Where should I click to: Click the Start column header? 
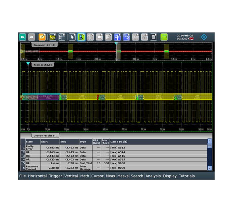tap(50, 142)
